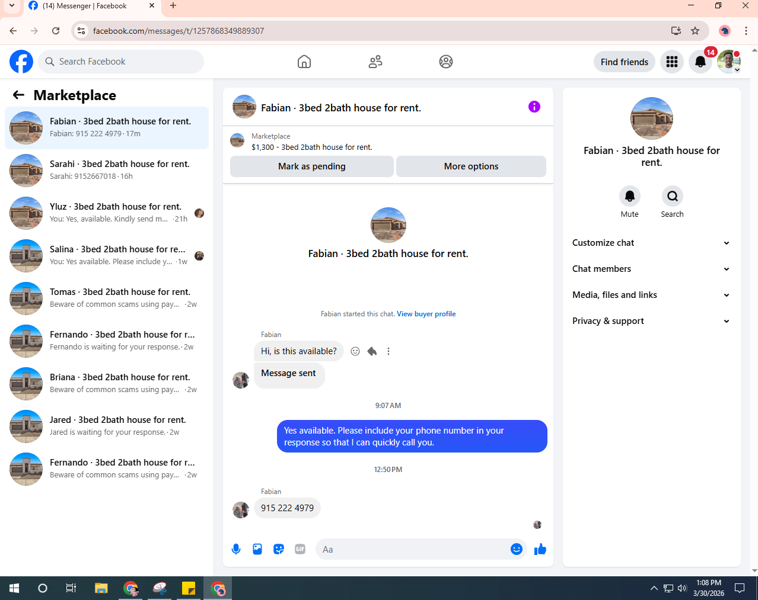758x600 pixels.
Task: Search in conversation using magnifier icon
Action: [x=673, y=196]
